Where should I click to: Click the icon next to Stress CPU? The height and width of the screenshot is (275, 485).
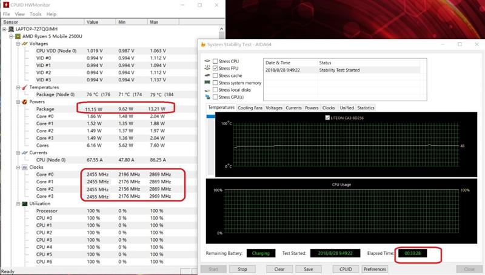coord(207,61)
